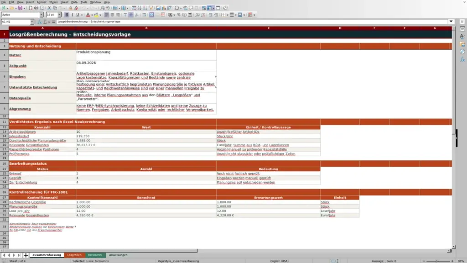This screenshot has height=263, width=467.
Task: Click the Sum sigma icon in formula bar
Action: 45,22
